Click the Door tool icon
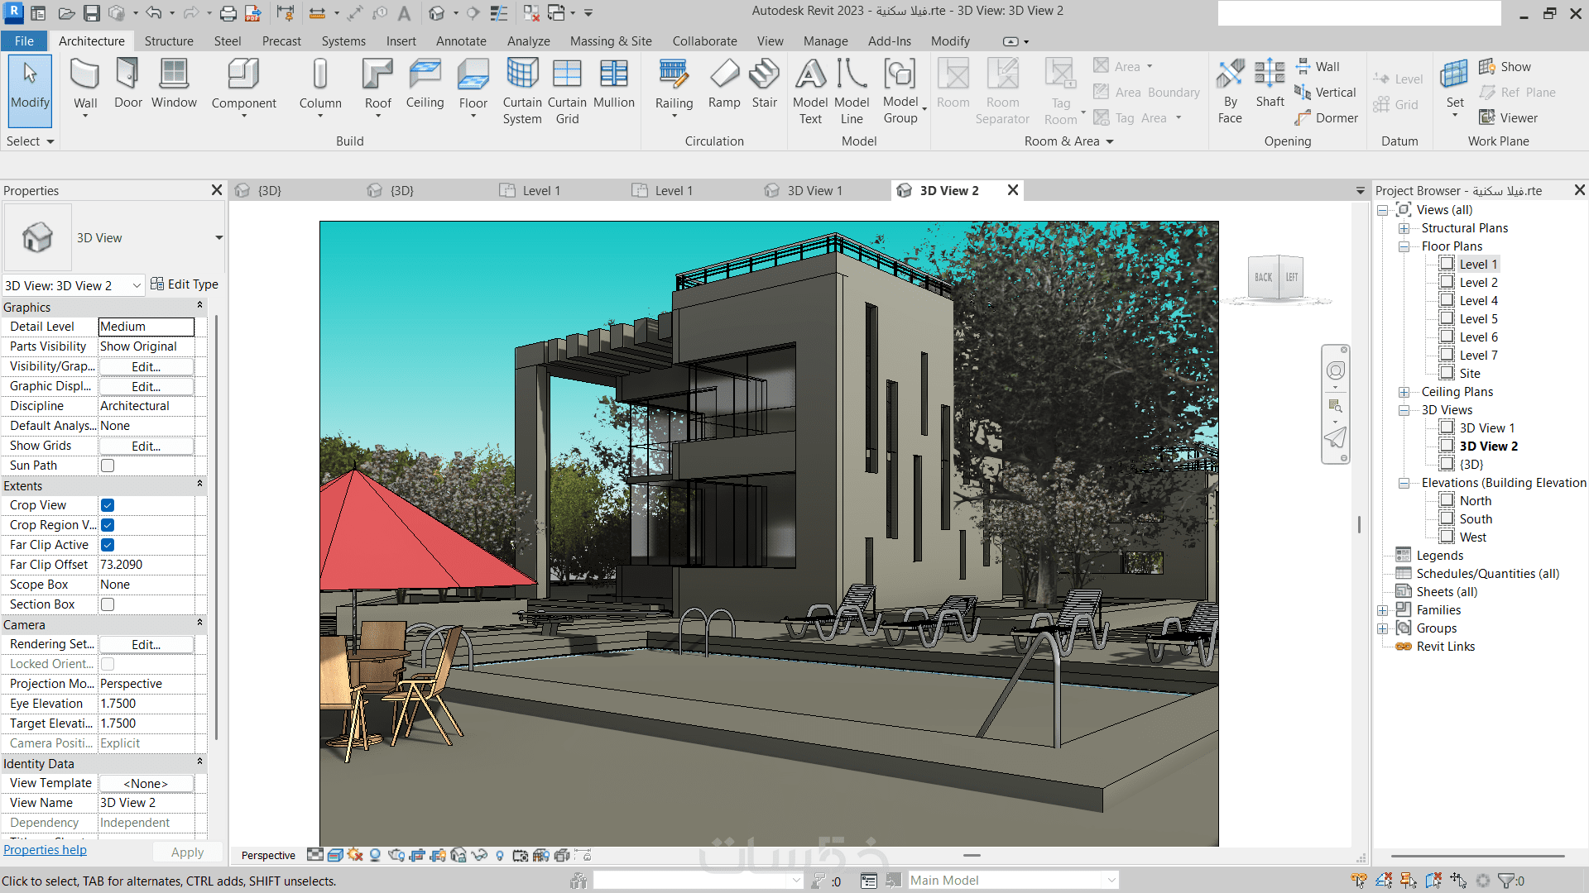Viewport: 1589px width, 893px height. point(127,74)
